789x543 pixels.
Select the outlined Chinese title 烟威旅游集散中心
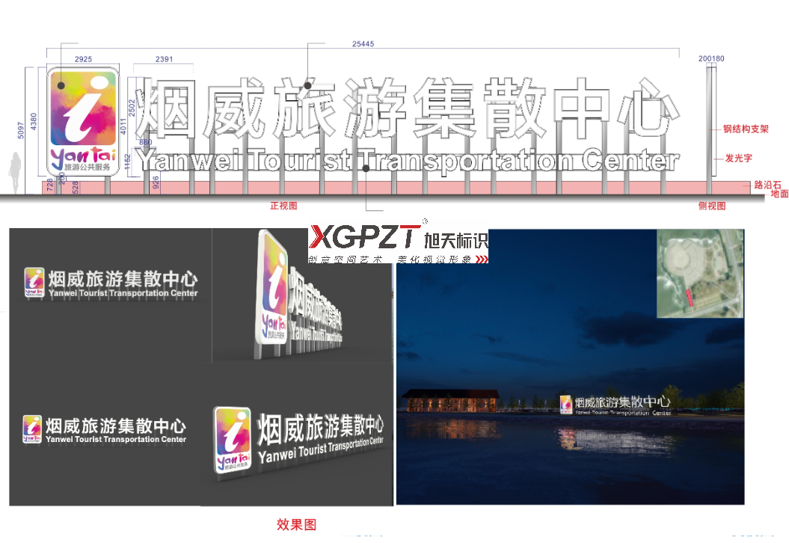407,108
